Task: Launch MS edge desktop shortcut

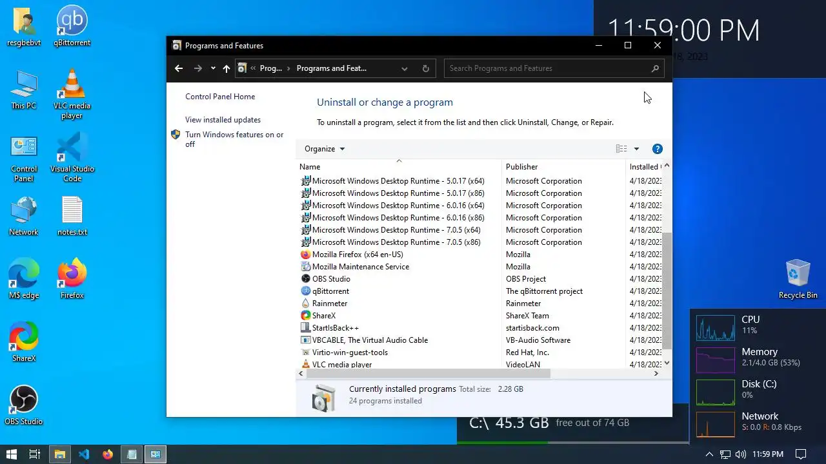Action: (x=24, y=279)
